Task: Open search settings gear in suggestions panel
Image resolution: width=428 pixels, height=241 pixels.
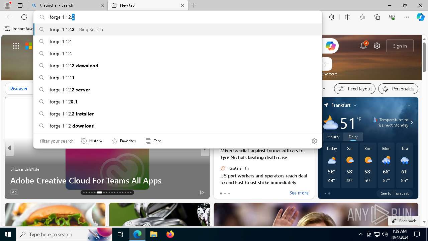Action: tap(314, 141)
